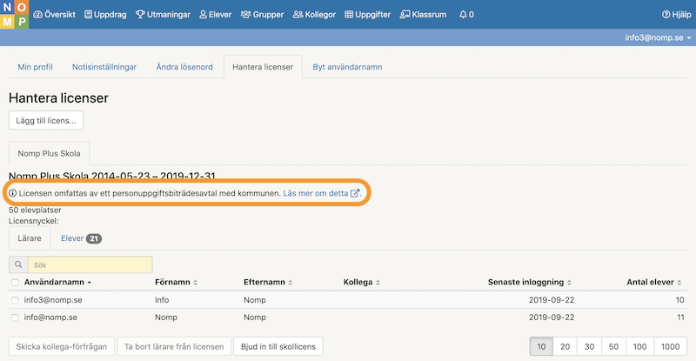This screenshot has height=361, width=696.
Task: Click the Antal elever value 11
Action: click(679, 318)
